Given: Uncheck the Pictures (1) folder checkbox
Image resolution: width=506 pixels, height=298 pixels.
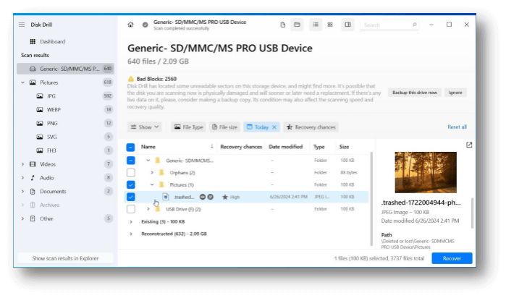Looking at the screenshot, I should pos(130,184).
